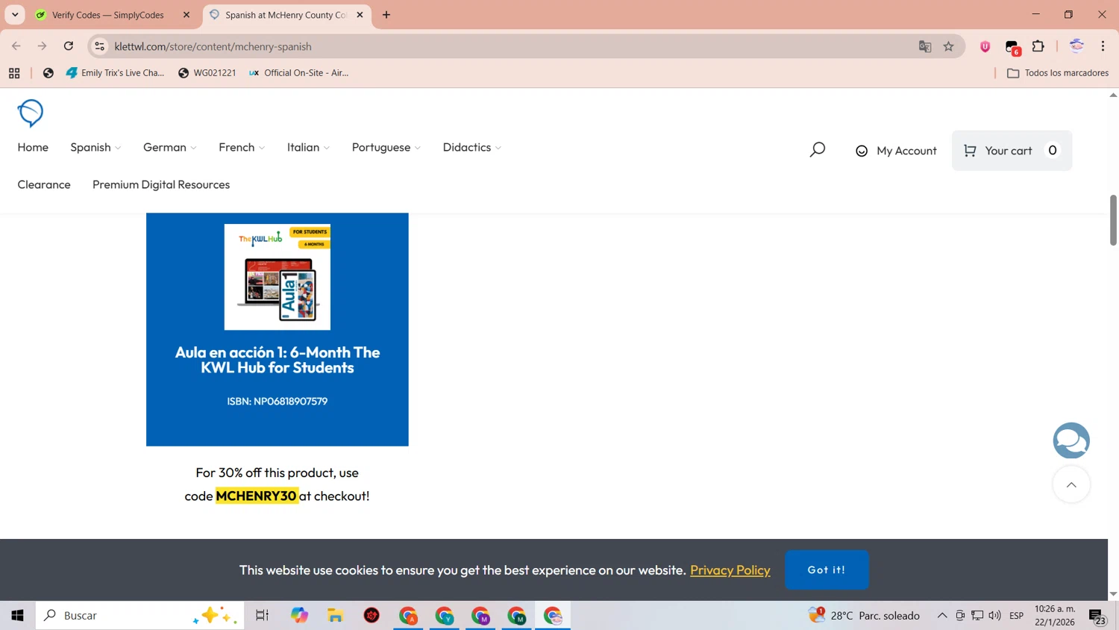This screenshot has width=1119, height=630.
Task: Click the MCHENRY30 highlighted code
Action: click(x=257, y=496)
